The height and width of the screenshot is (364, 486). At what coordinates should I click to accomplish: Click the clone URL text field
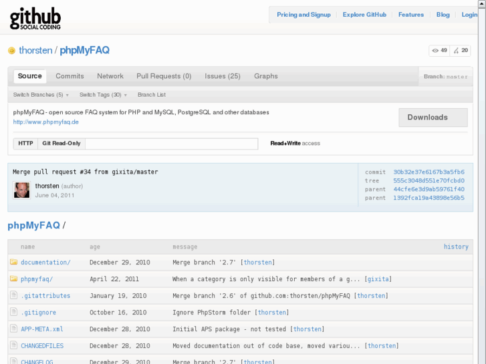171,144
